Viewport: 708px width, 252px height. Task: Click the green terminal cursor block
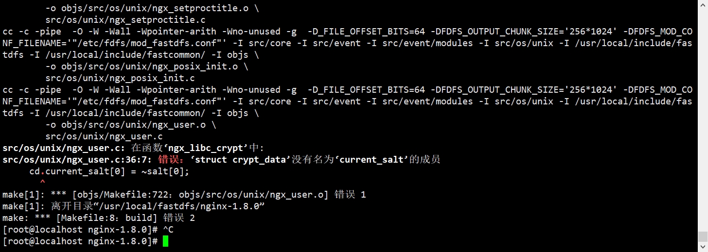pos(165,241)
